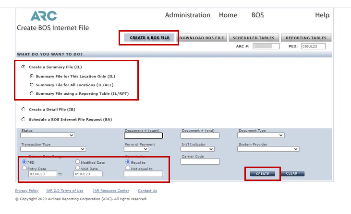Open the Scheduled Tables tab
Viewport: 351px width, 214px height.
click(x=254, y=38)
